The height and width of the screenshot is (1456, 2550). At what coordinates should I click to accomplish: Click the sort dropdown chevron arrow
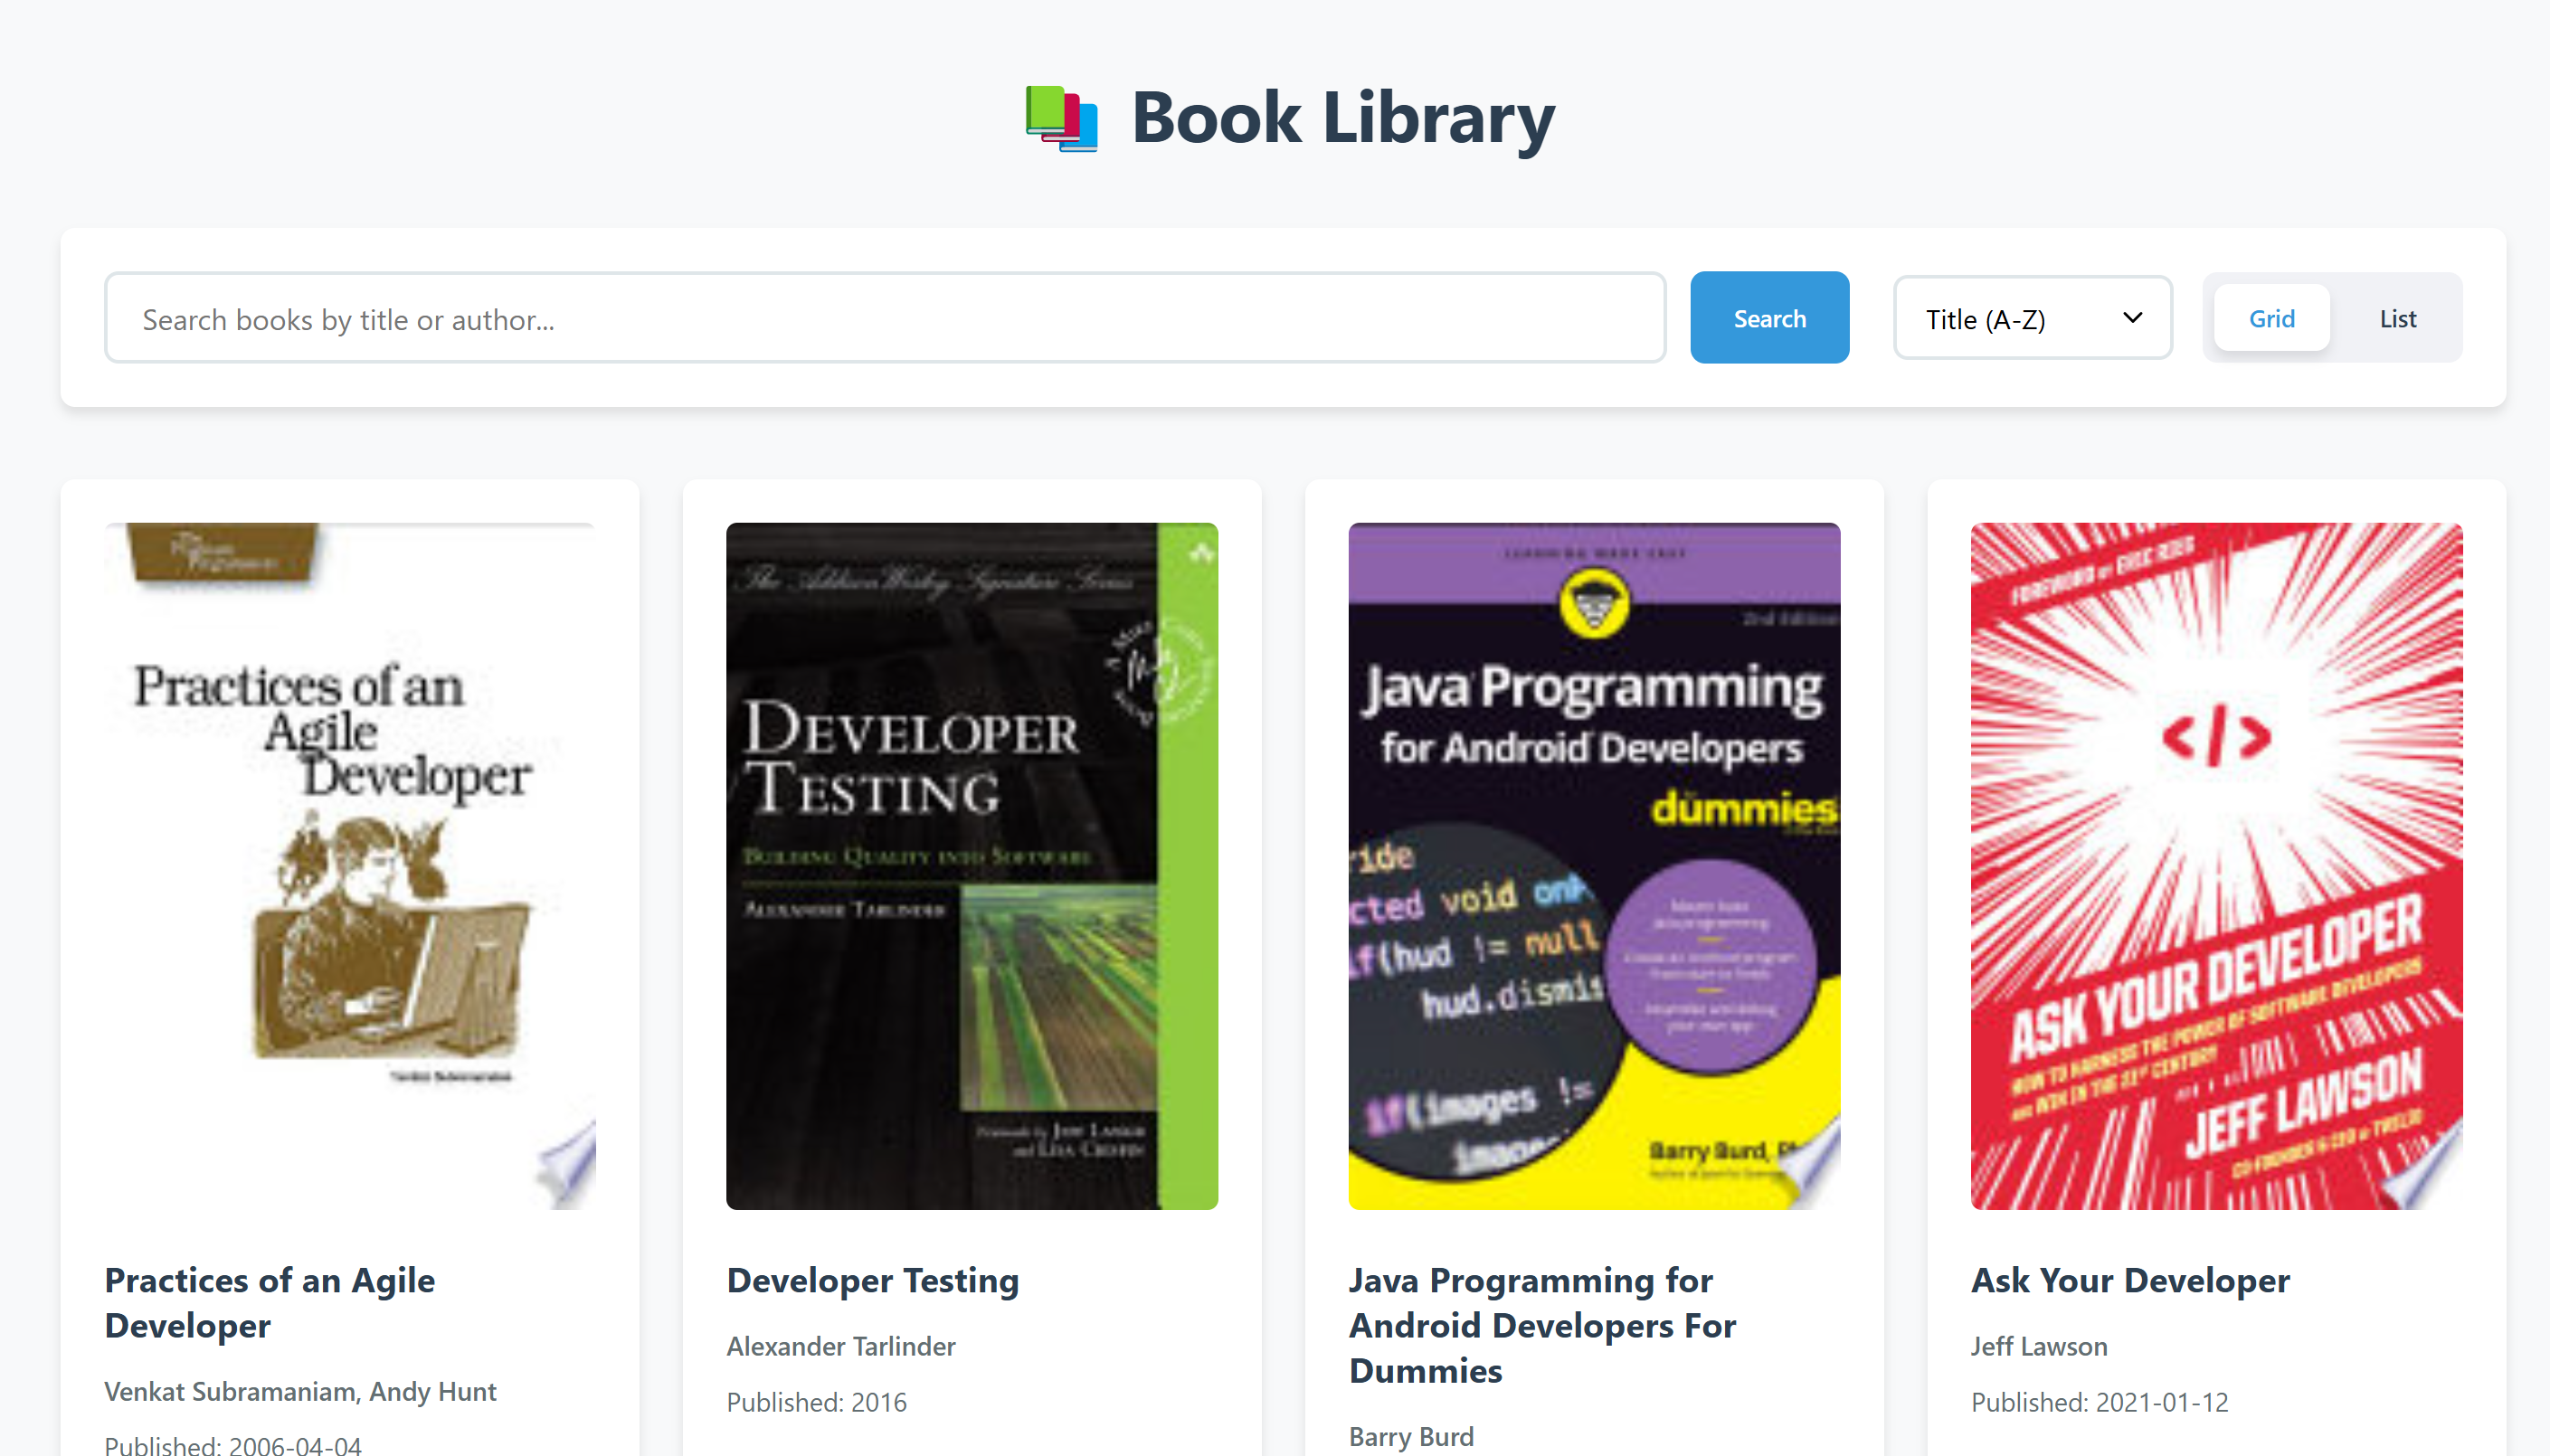pos(2131,318)
